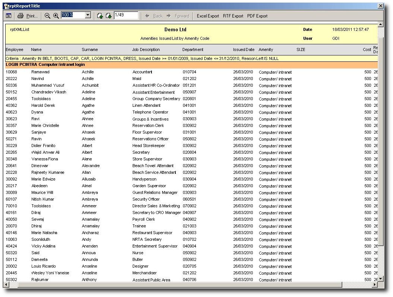Click the zoom out magnifier icon
This screenshot has width=393, height=297.
tap(47, 16)
